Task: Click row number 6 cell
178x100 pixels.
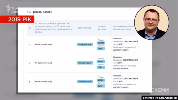Action: [x=30, y=82]
